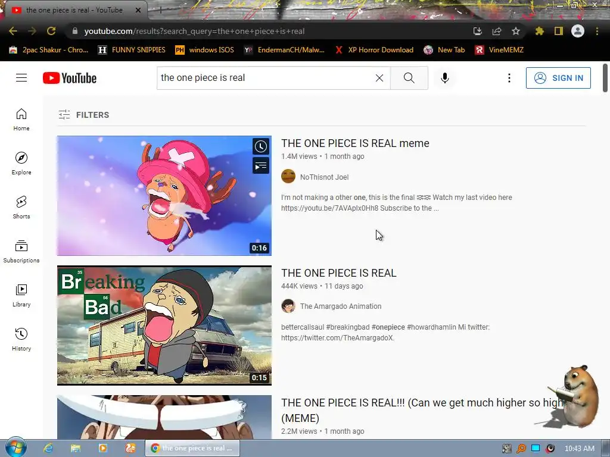This screenshot has width=610, height=457.
Task: Open the windows ISOS bookmark
Action: [205, 50]
